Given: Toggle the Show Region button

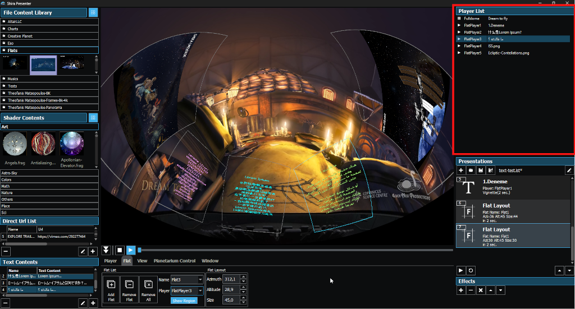Looking at the screenshot, I should coord(184,301).
